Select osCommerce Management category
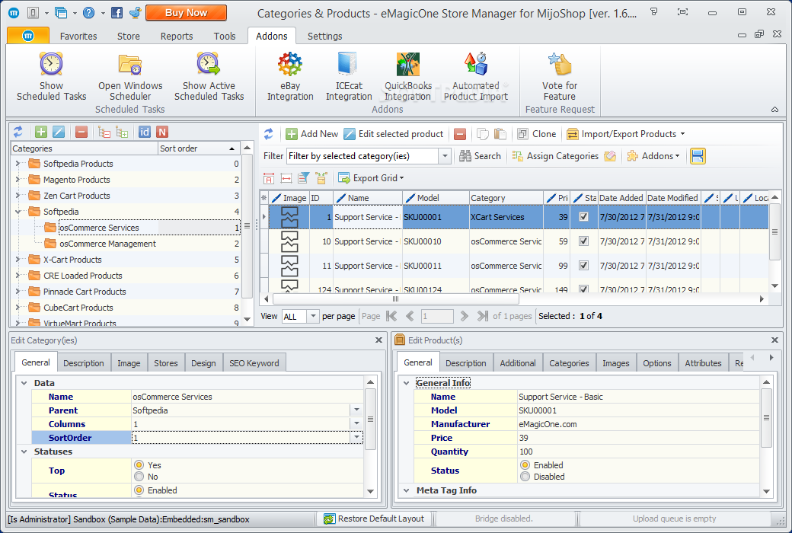 (107, 244)
